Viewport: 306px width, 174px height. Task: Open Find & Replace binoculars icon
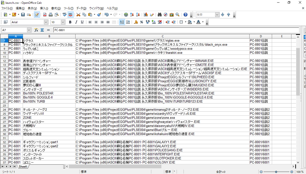[160, 15]
